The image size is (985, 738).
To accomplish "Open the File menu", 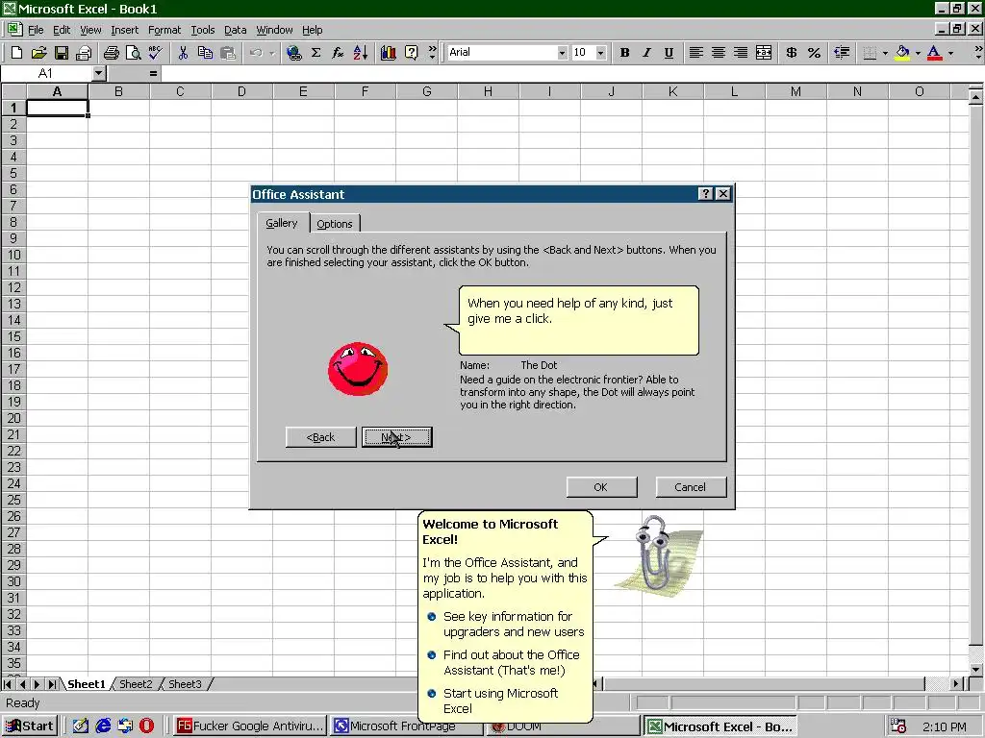I will point(36,30).
